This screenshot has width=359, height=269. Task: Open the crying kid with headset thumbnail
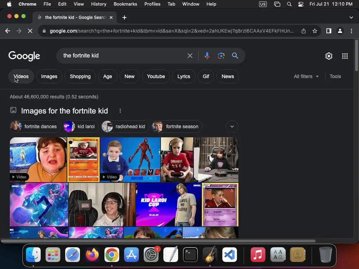(x=38, y=160)
